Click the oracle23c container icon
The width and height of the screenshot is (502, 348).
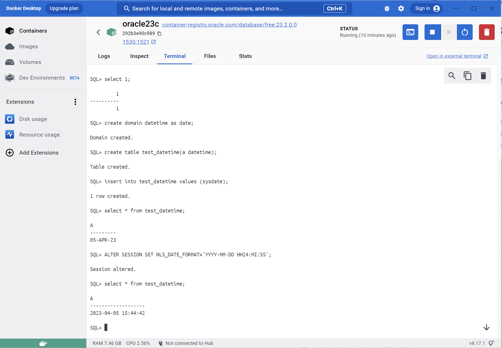(x=111, y=32)
